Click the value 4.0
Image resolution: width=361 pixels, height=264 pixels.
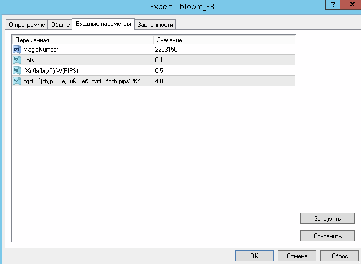pyautogui.click(x=159, y=81)
